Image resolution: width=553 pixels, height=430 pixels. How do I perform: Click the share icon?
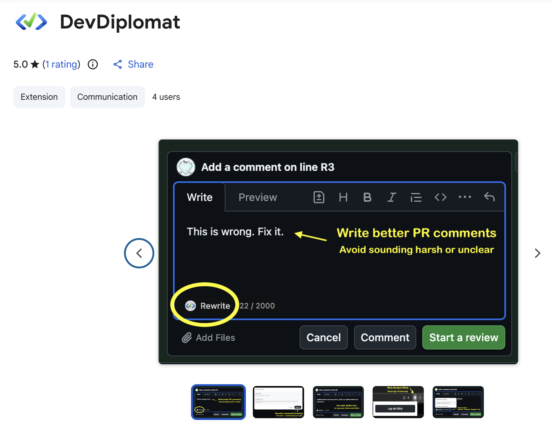pos(118,64)
